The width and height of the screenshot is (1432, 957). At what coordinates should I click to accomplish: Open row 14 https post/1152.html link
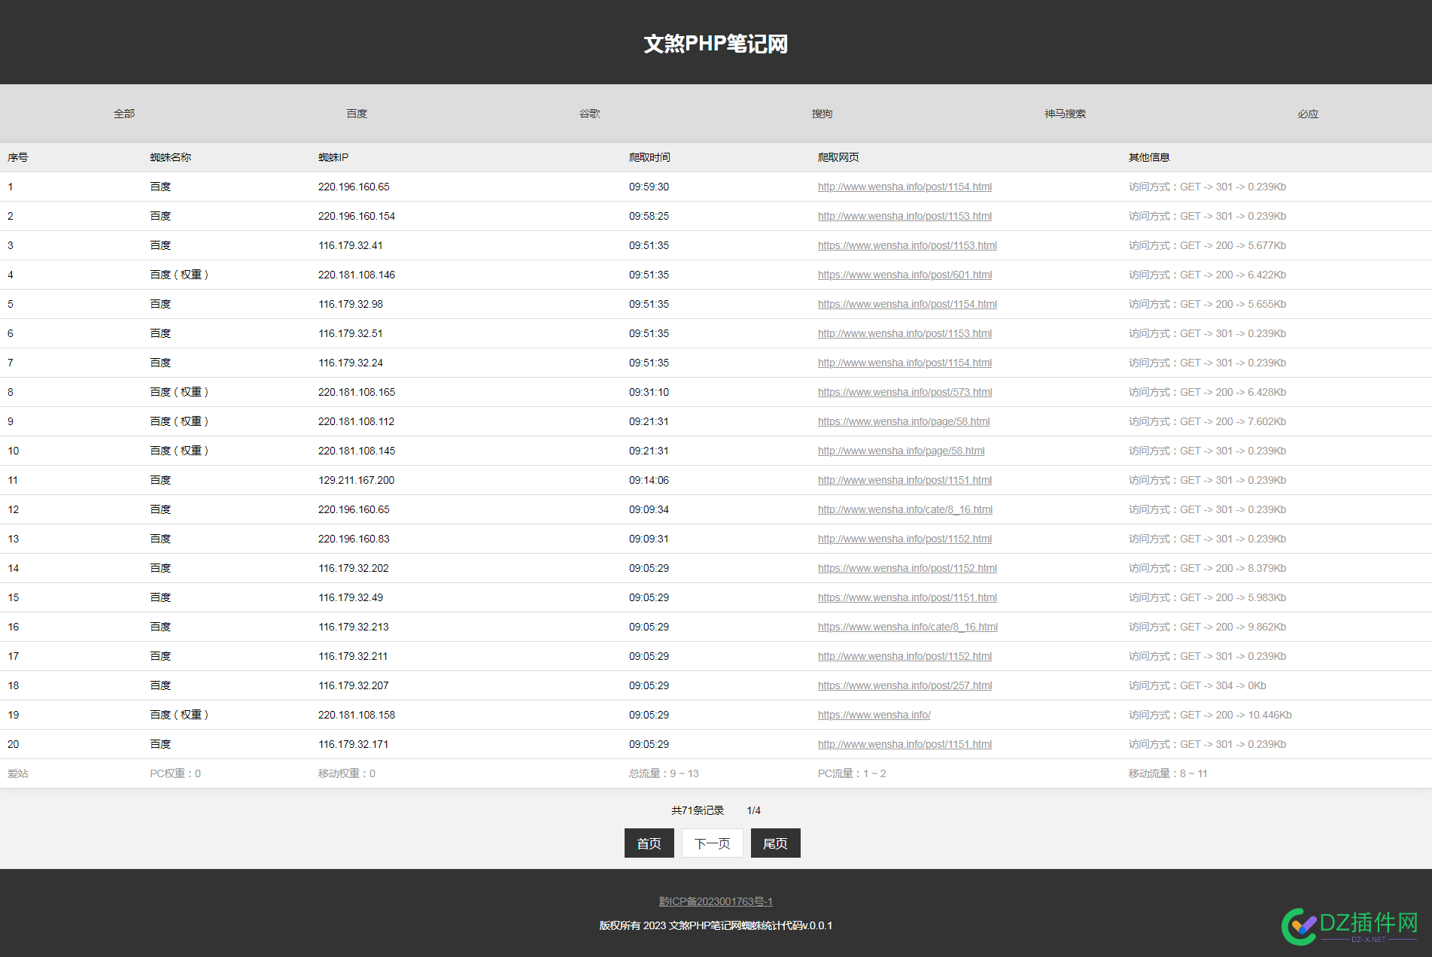pos(908,568)
